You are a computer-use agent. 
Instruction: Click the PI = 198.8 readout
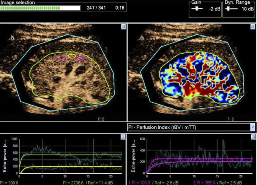(9, 183)
